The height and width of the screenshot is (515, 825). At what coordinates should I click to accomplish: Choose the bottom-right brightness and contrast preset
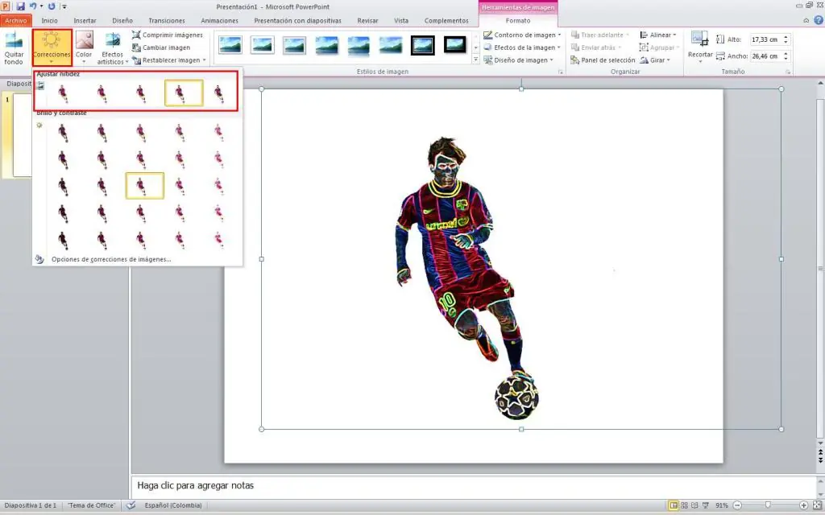click(x=219, y=240)
